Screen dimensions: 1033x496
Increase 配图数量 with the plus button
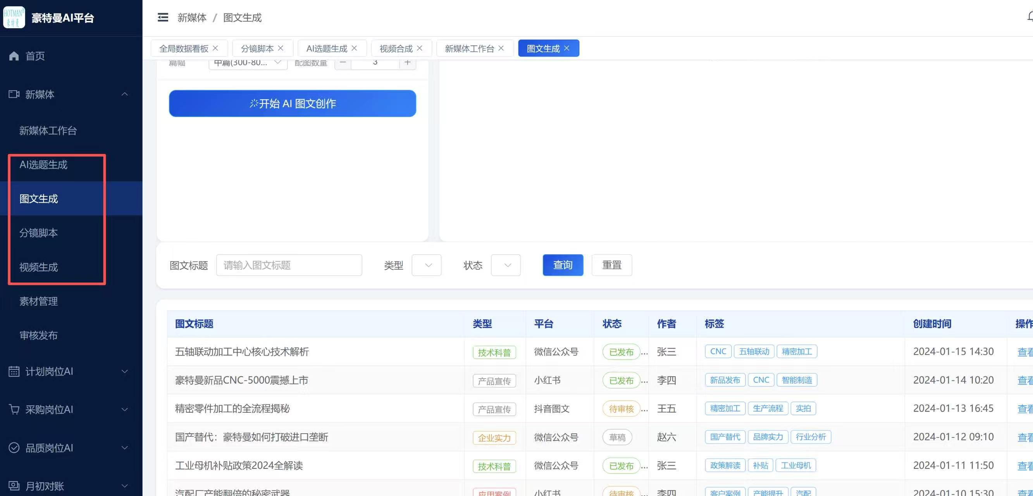click(407, 63)
